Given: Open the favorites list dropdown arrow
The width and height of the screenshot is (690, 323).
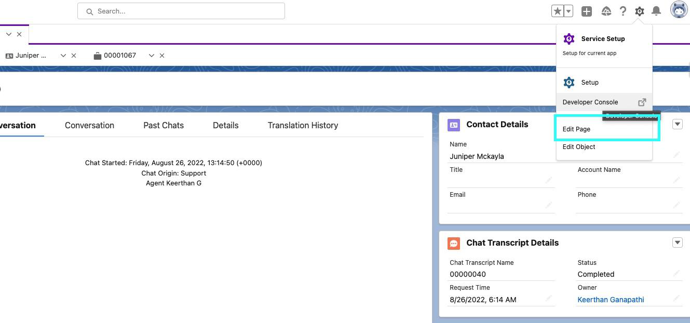Looking at the screenshot, I should tap(569, 11).
